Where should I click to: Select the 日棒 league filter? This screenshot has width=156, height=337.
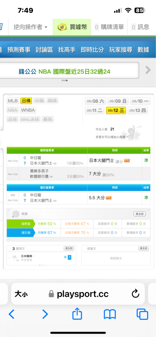click(26, 100)
